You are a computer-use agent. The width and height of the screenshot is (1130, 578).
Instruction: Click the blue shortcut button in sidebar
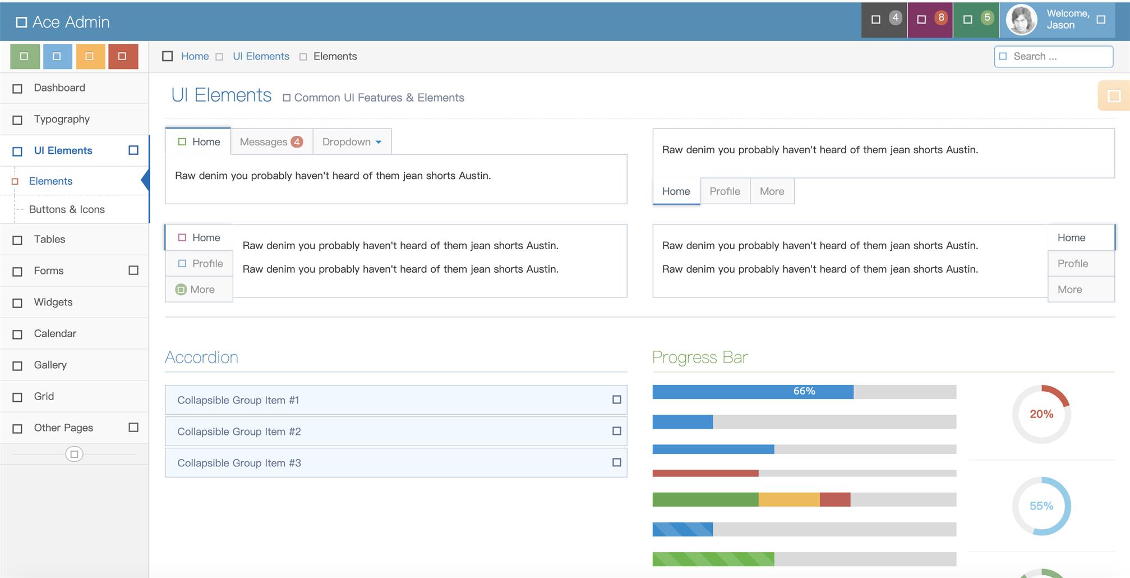57,57
